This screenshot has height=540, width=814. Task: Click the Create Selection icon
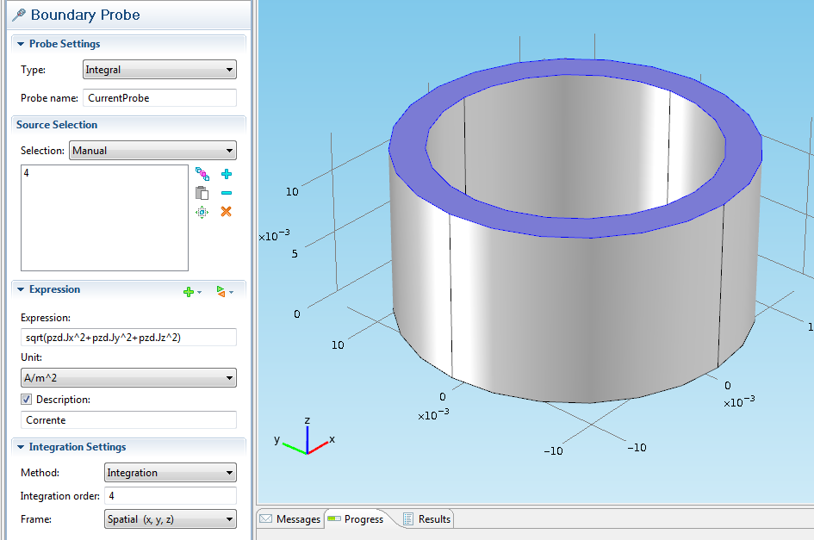point(202,174)
